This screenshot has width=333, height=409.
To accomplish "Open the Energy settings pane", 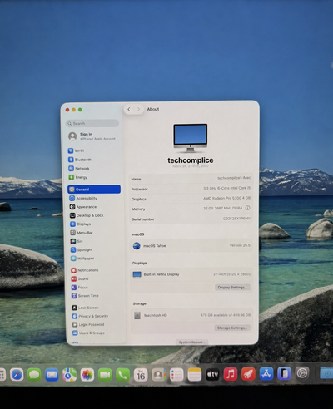I will pos(94,177).
